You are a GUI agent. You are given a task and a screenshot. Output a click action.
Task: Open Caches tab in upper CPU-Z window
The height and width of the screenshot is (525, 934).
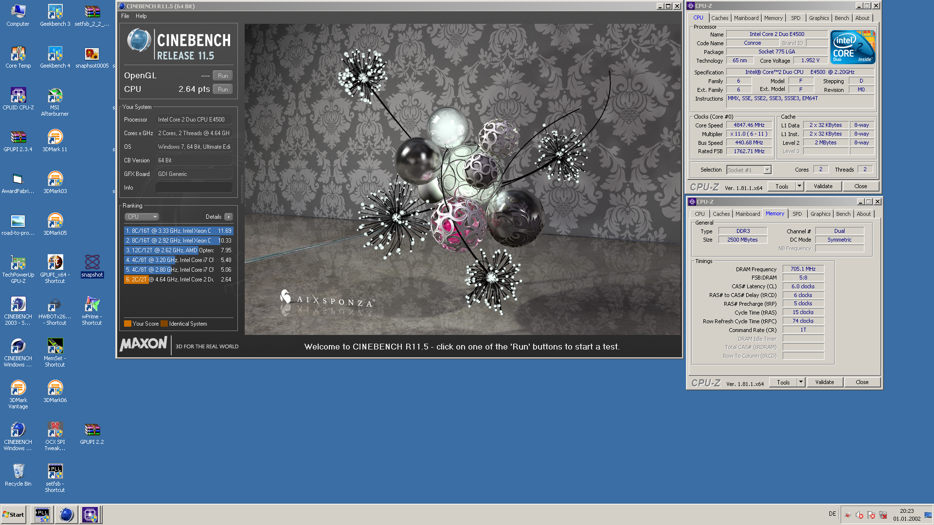tap(720, 18)
